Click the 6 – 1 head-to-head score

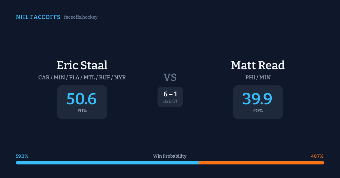[170, 94]
